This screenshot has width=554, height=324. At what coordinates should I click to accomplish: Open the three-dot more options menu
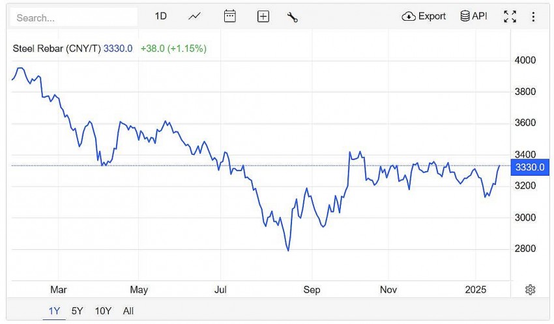click(533, 17)
